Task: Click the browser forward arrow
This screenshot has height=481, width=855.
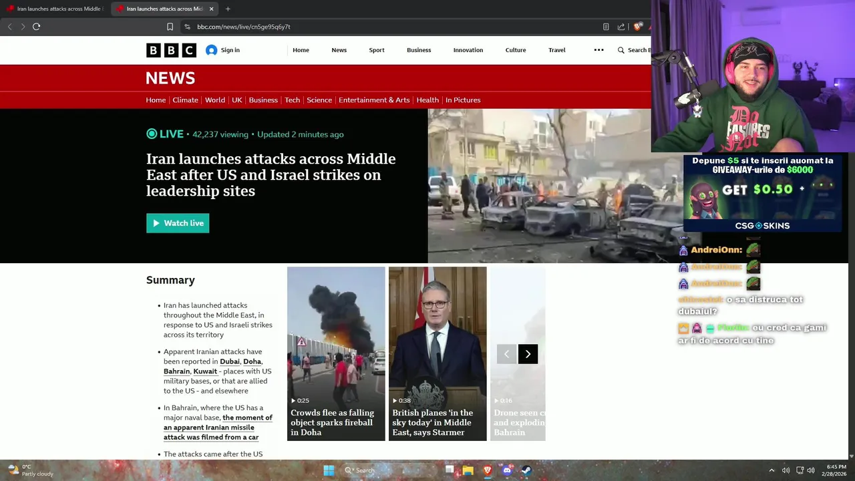Action: point(23,27)
